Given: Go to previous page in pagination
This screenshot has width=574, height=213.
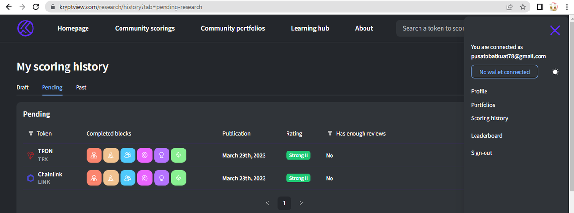Looking at the screenshot, I should tap(267, 203).
